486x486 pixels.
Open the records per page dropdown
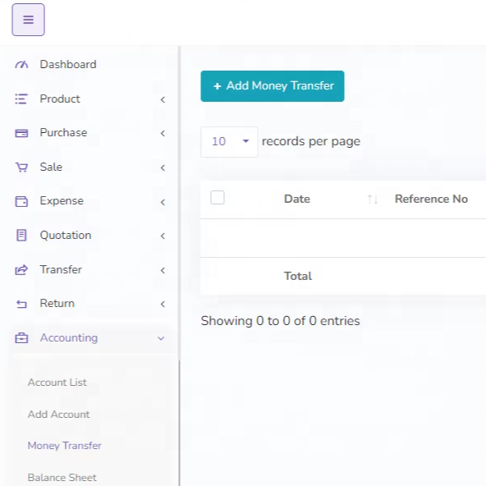click(229, 142)
